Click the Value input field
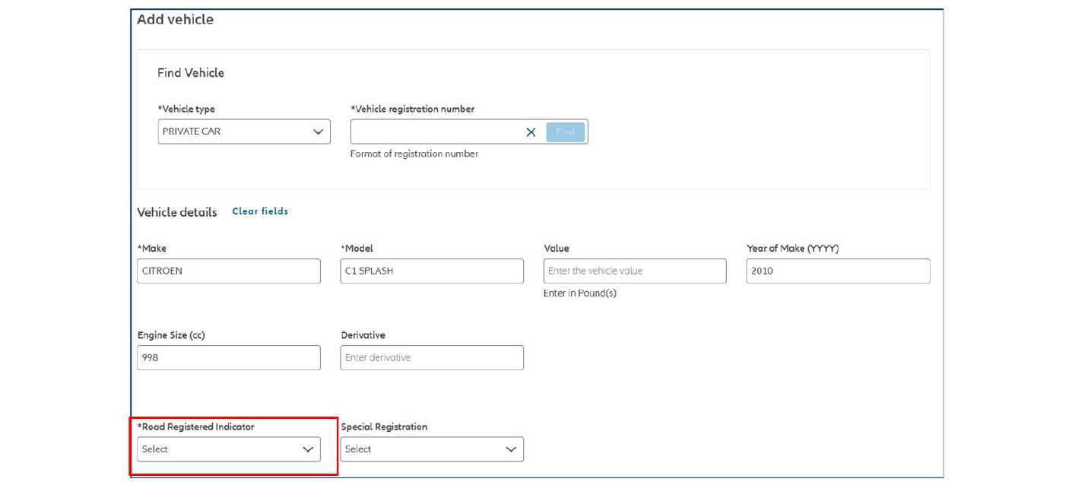 [x=635, y=271]
